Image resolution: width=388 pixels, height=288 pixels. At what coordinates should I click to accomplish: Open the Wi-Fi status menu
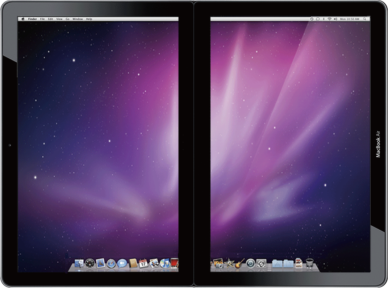click(x=329, y=19)
